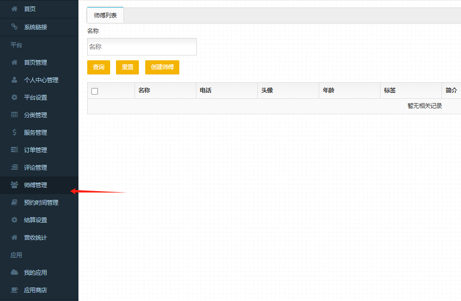This screenshot has height=301, width=461.
Task: Click the cloud icon for 我的应用
Action: pos(14,273)
